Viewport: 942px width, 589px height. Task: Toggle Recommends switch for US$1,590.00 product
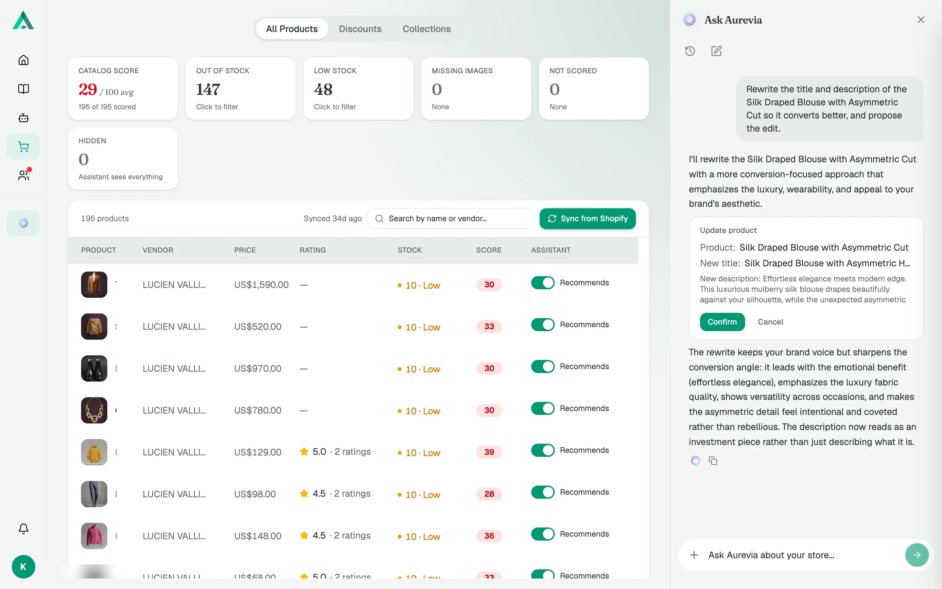(543, 283)
